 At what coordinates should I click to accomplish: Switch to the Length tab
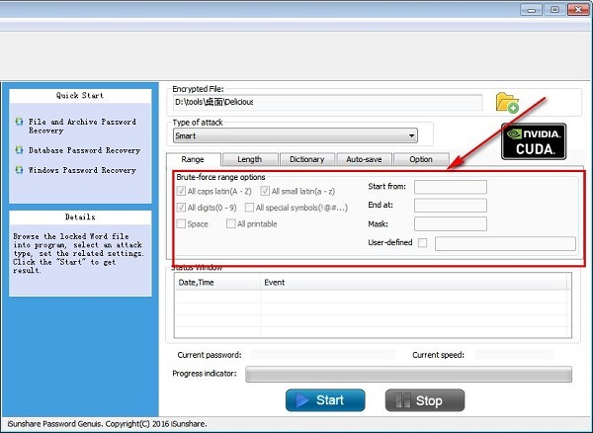(x=249, y=159)
